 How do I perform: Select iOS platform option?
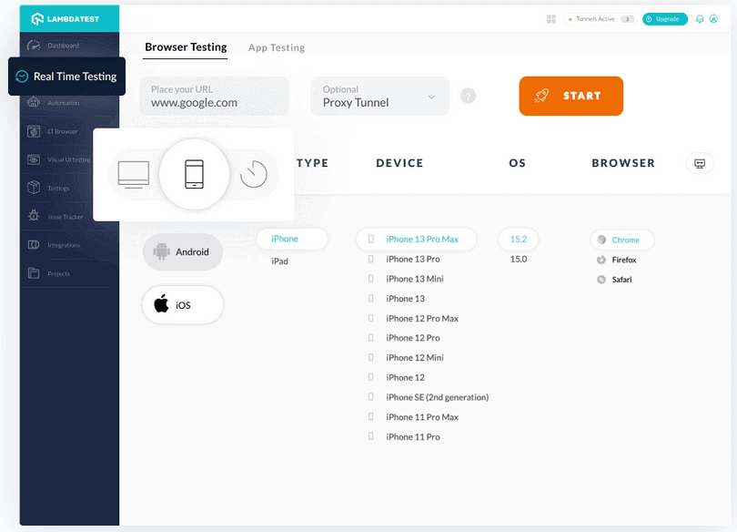[182, 305]
